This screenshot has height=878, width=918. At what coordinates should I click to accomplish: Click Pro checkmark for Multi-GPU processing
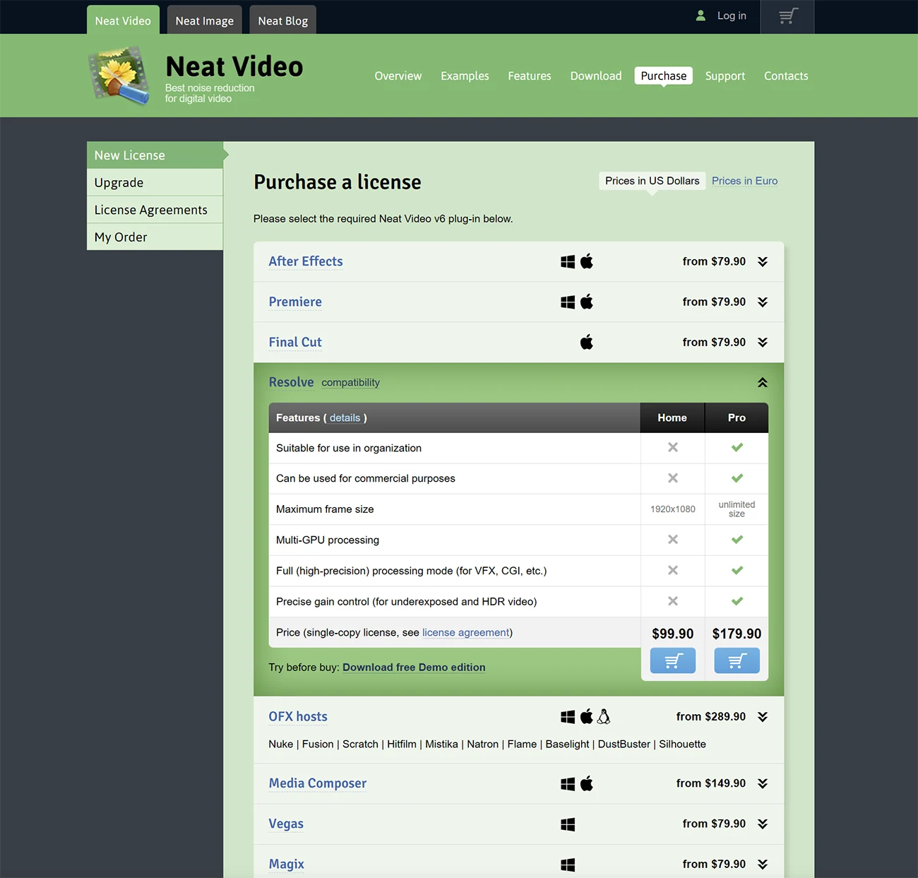click(x=737, y=540)
